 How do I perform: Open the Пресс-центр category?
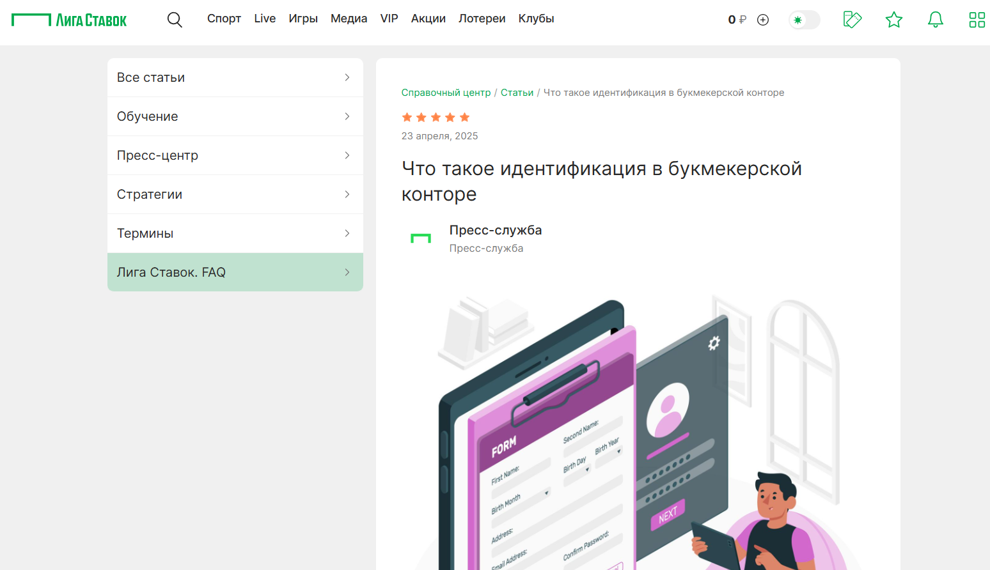[x=235, y=155]
